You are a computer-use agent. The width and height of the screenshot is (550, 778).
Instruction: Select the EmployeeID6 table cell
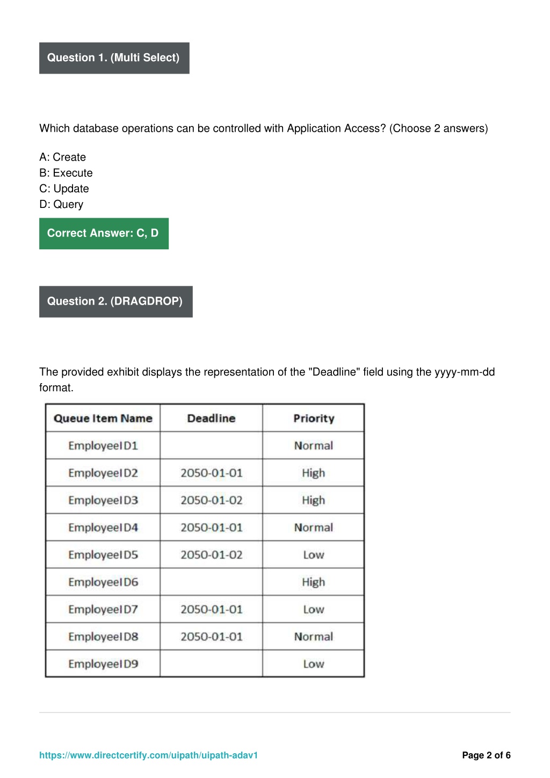[103, 582]
